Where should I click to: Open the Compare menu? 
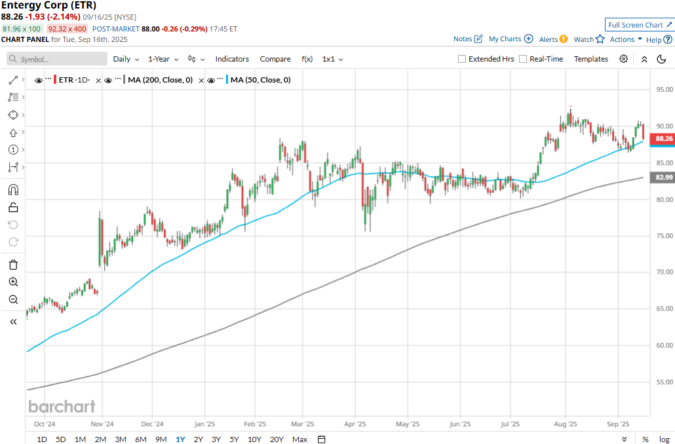click(275, 59)
